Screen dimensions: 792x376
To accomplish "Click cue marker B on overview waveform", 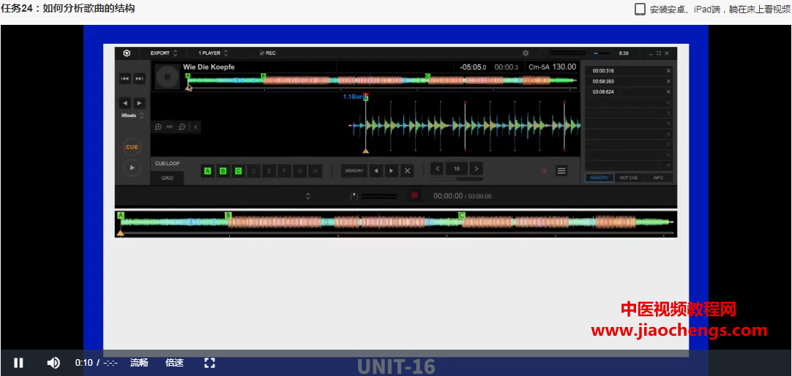I will [264, 75].
